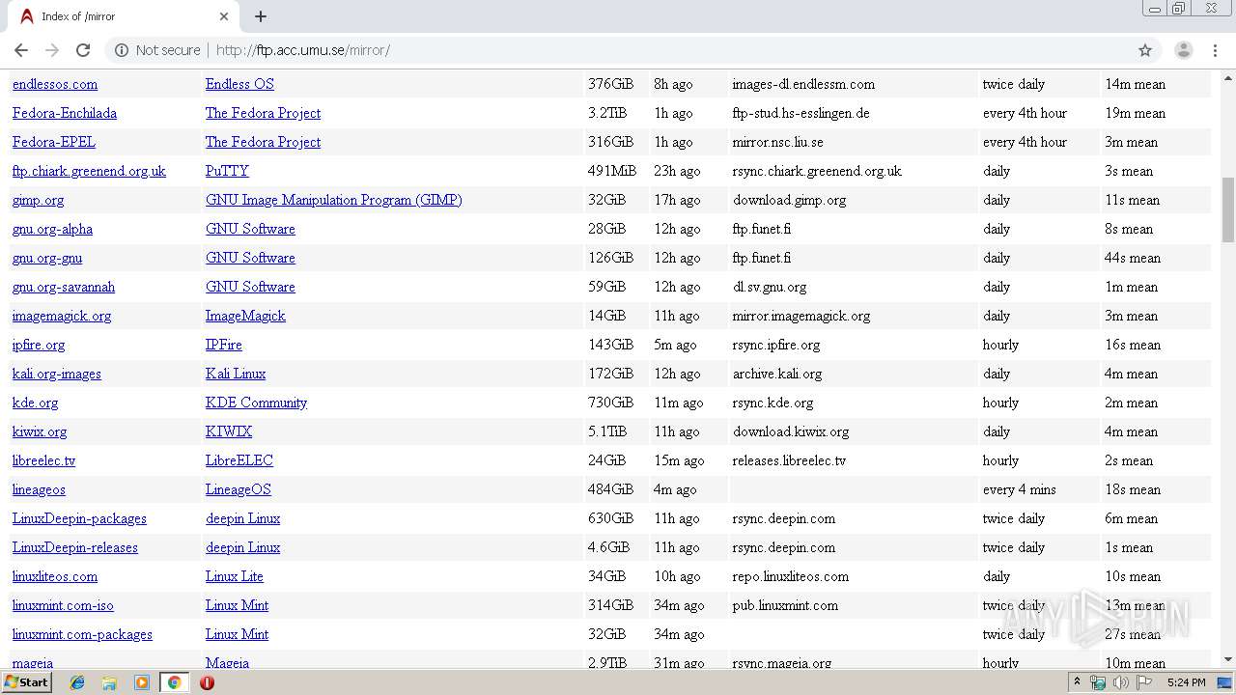The image size is (1236, 695).
Task: Open the linuxmint.com-packages directory link
Action: pos(82,634)
